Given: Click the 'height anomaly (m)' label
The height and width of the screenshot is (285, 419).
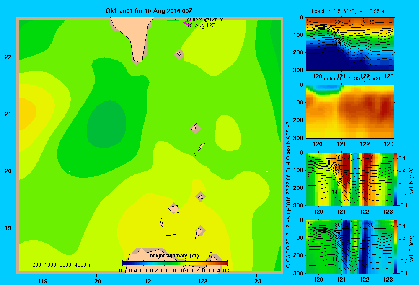Looking at the screenshot, I should 174,256.
